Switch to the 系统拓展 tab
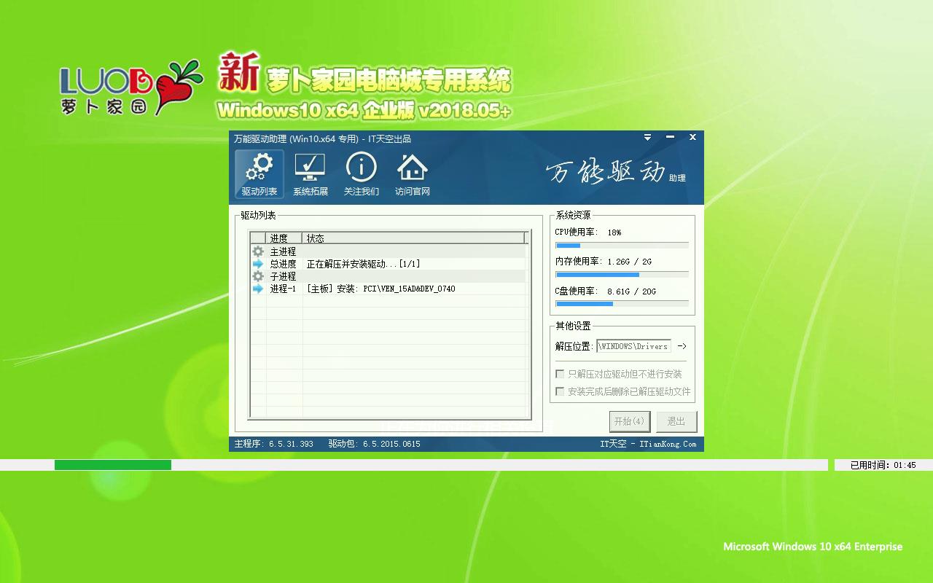Screen dimensions: 933x583 click(x=311, y=173)
